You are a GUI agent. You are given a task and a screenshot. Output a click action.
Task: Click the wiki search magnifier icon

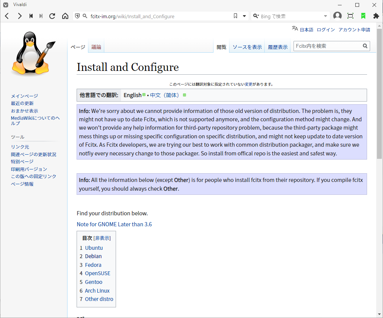point(364,46)
